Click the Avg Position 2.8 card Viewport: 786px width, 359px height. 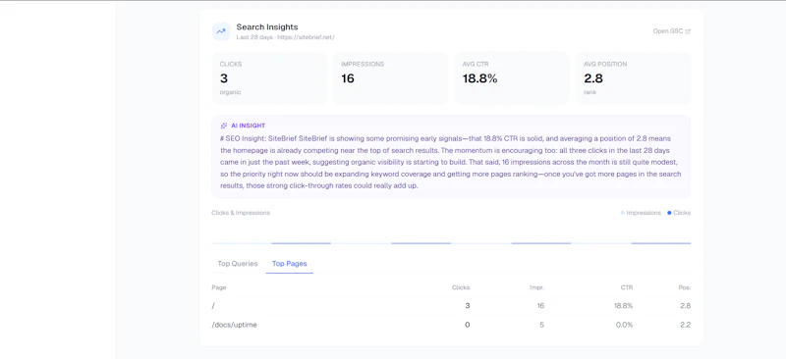coord(633,78)
